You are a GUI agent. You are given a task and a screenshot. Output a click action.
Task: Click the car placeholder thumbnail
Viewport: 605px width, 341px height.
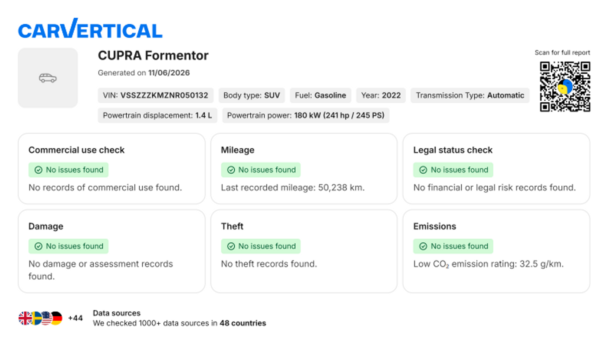point(48,78)
